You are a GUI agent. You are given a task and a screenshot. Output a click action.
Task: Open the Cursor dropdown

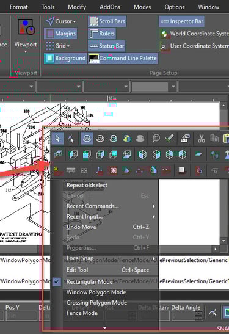tap(61, 21)
